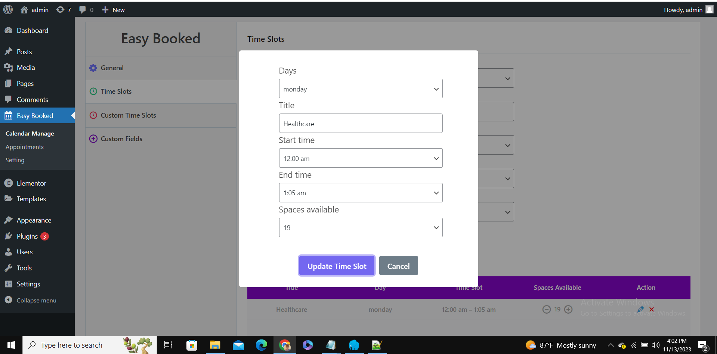Open Plugins menu with 3 updates
Screen dimensions: 717x354
pos(37,236)
